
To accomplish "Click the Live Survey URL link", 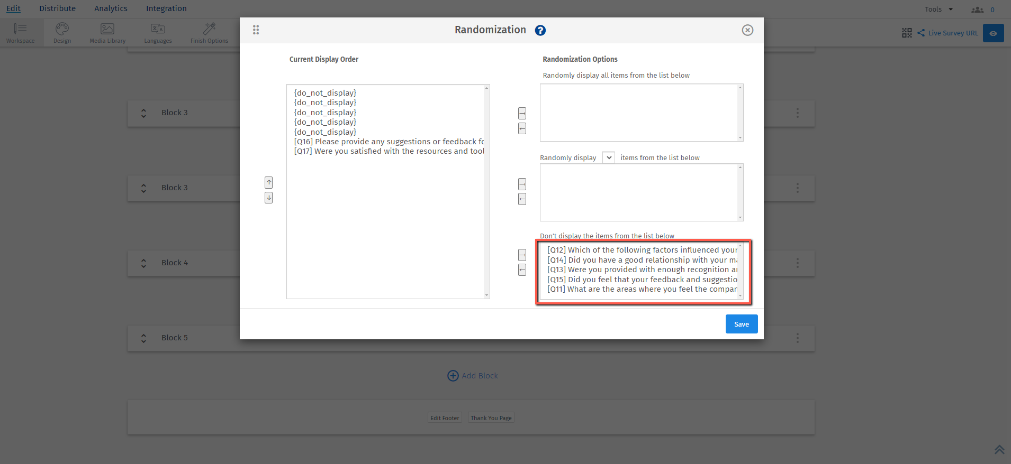I will pos(953,33).
